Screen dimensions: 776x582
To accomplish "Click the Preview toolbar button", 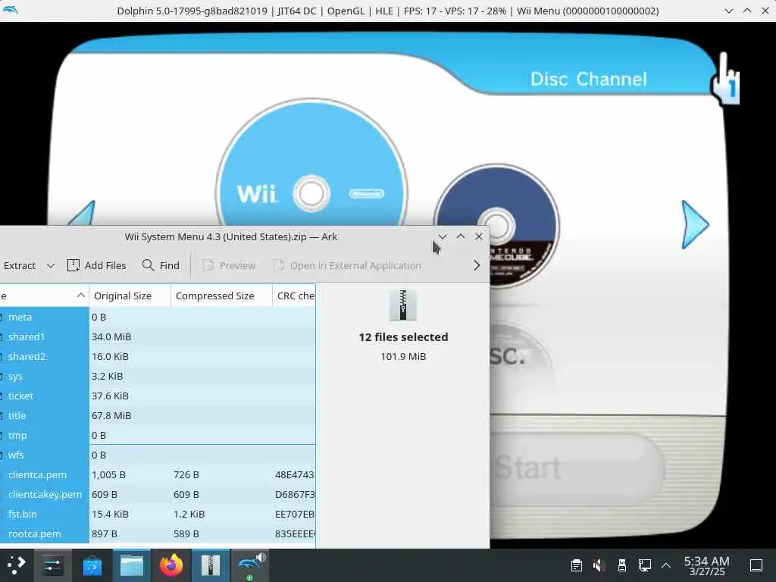I will pyautogui.click(x=229, y=266).
